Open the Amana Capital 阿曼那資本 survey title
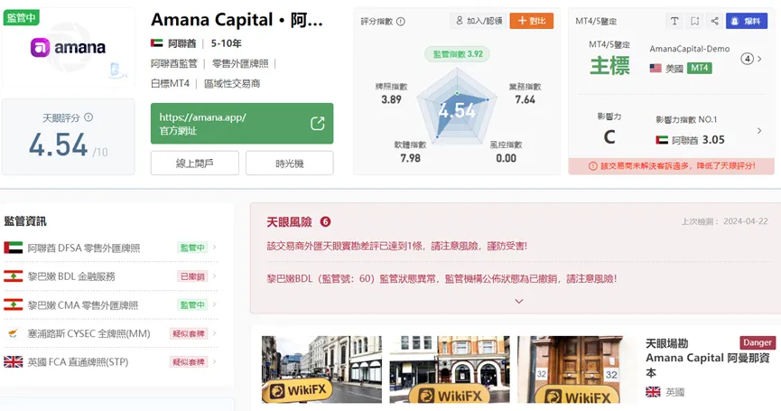781x411 pixels. tap(708, 365)
